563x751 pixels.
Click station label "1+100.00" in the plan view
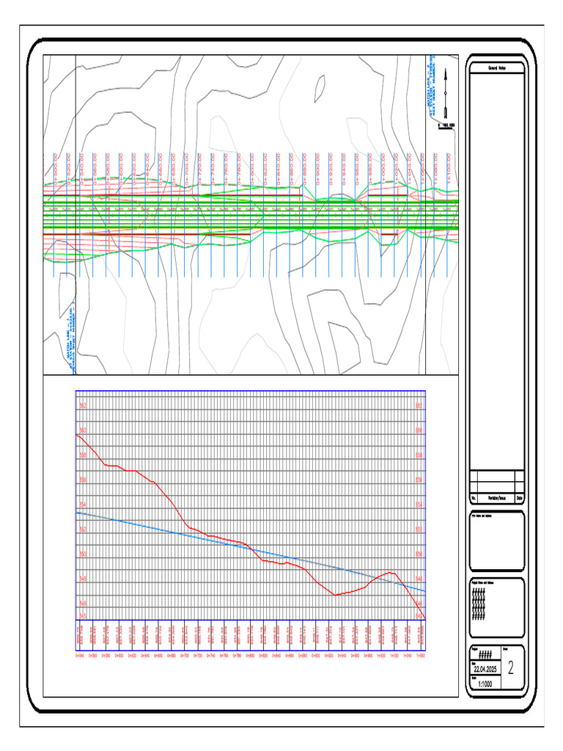tap(449, 169)
